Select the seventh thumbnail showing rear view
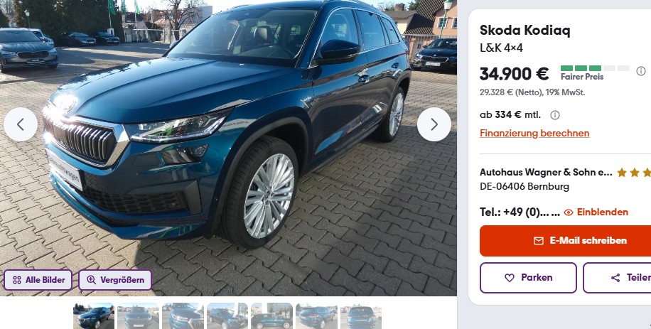 point(361,315)
